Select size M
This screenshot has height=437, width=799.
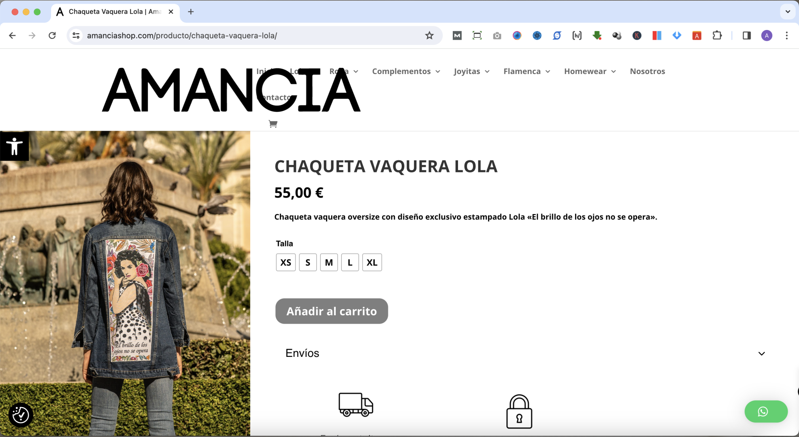[329, 262]
